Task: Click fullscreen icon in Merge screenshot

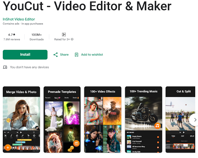Action: click(x=34, y=132)
